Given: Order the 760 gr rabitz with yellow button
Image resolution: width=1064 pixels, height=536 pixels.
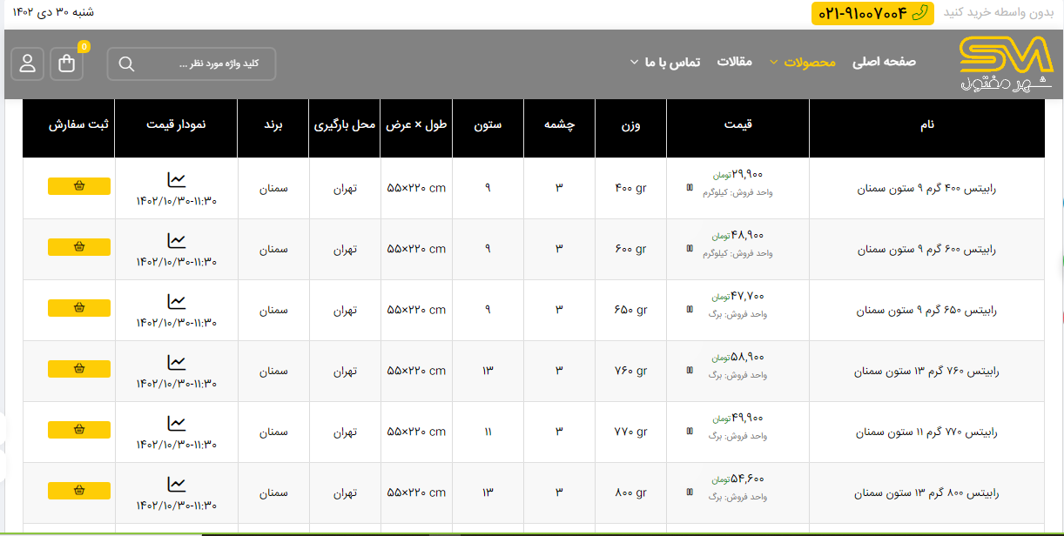Looking at the screenshot, I should click(79, 369).
